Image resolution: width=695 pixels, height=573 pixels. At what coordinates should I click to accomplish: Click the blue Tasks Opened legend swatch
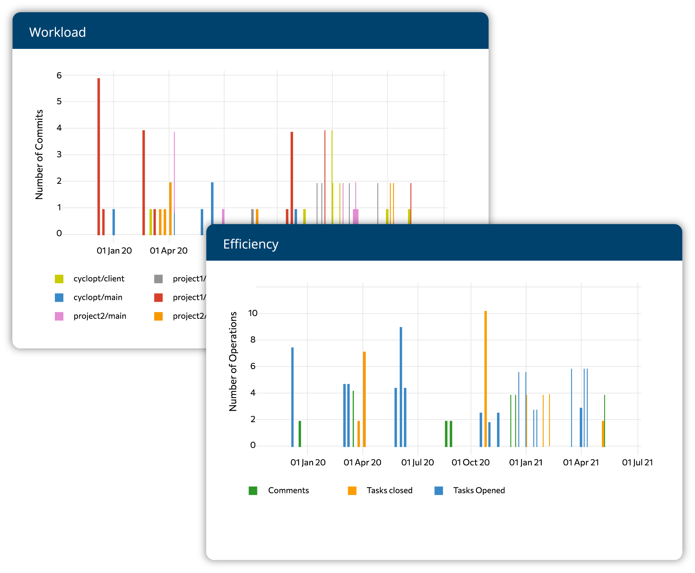[439, 490]
